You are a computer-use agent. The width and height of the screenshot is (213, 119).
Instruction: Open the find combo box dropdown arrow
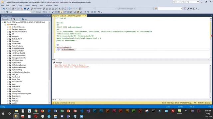(181, 9)
